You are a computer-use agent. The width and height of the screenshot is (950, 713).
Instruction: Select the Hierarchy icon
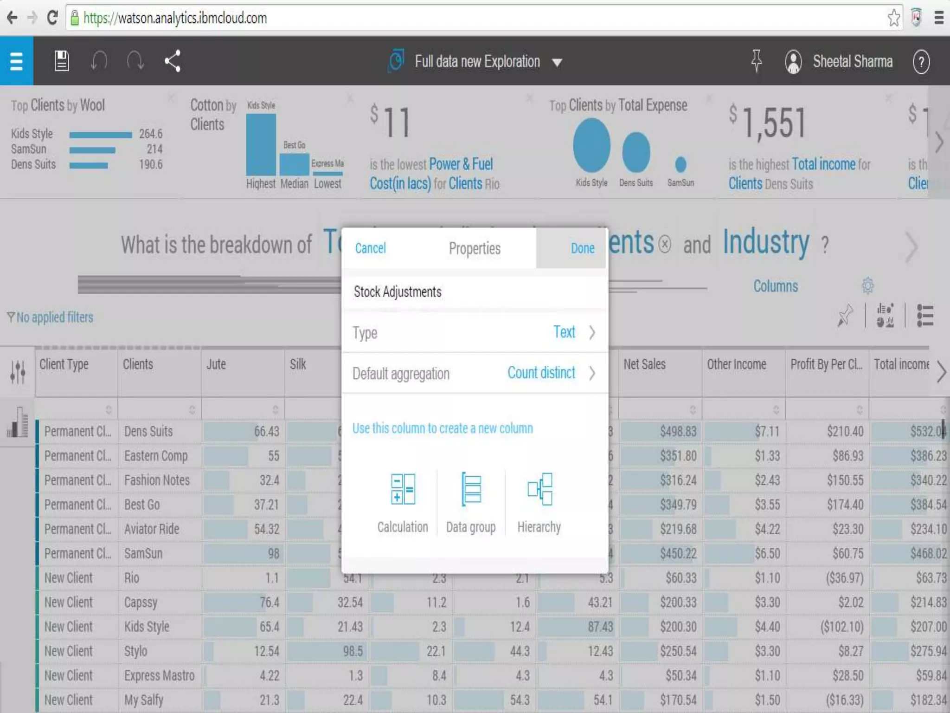[539, 489]
